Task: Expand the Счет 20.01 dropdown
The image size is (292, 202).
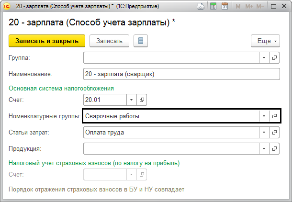Action: click(x=131, y=100)
